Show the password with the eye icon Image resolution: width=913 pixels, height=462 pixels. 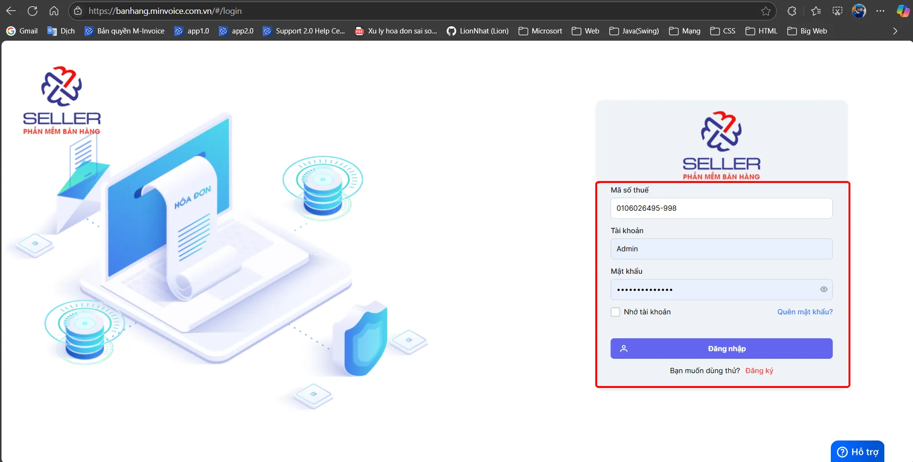click(x=824, y=290)
